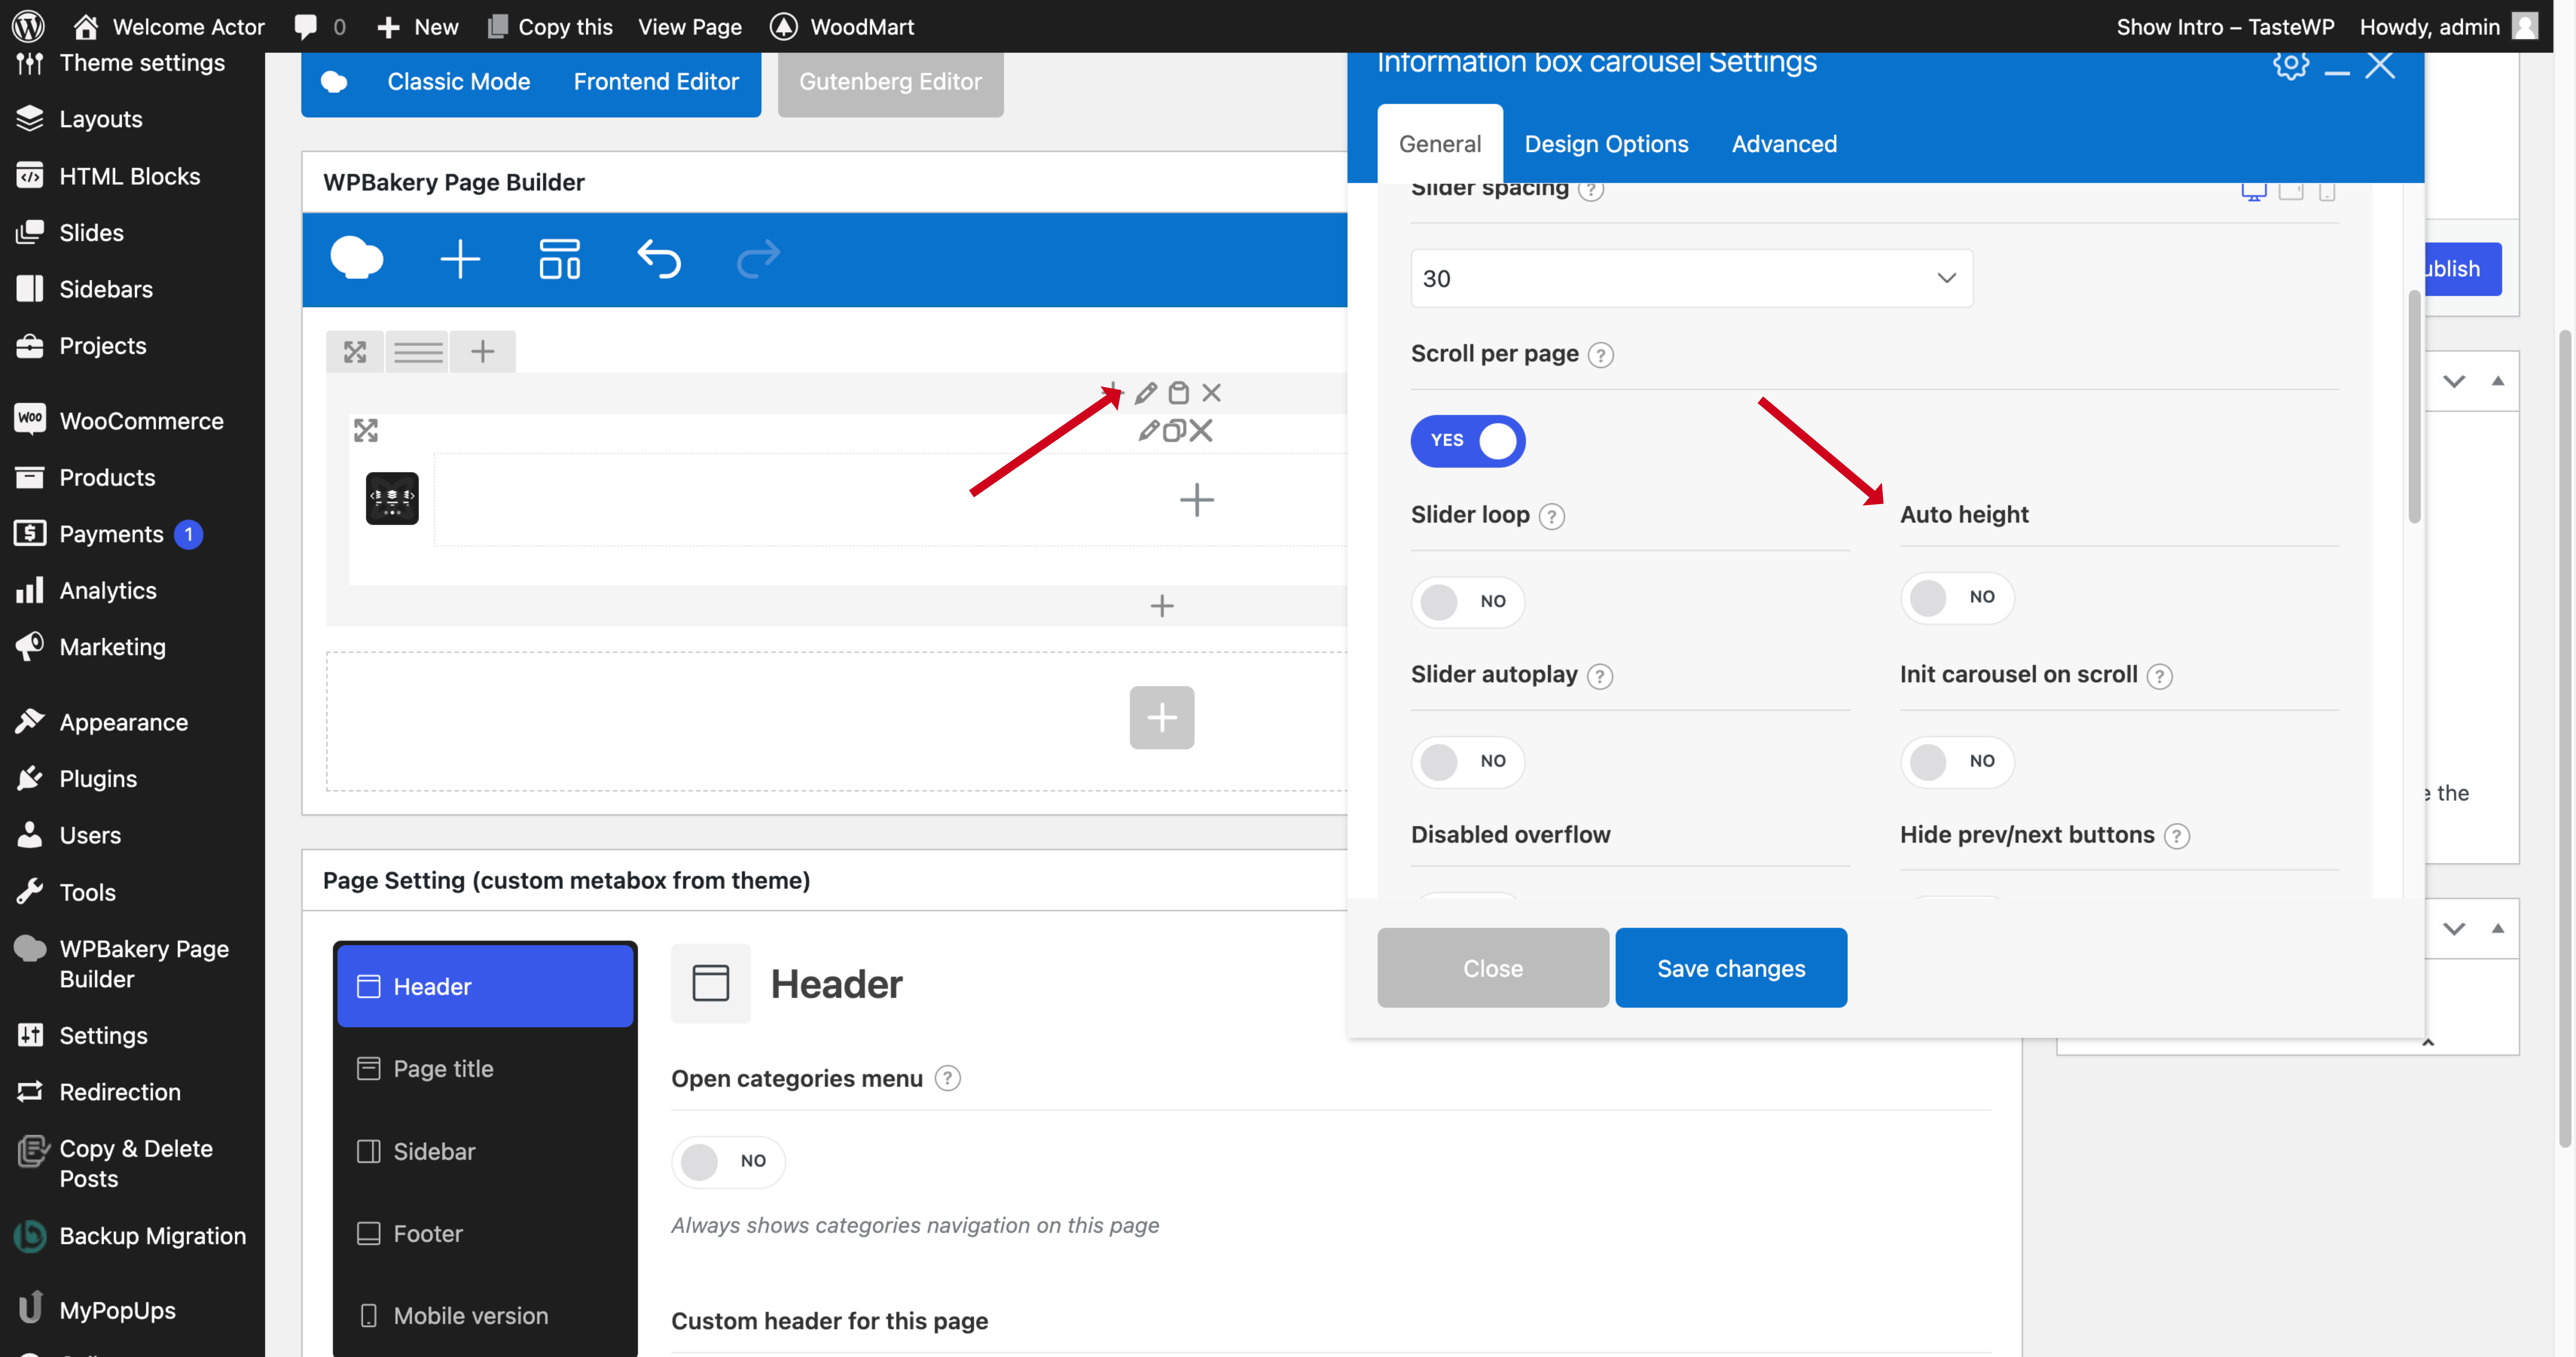Click the carousel element move handle

(366, 431)
